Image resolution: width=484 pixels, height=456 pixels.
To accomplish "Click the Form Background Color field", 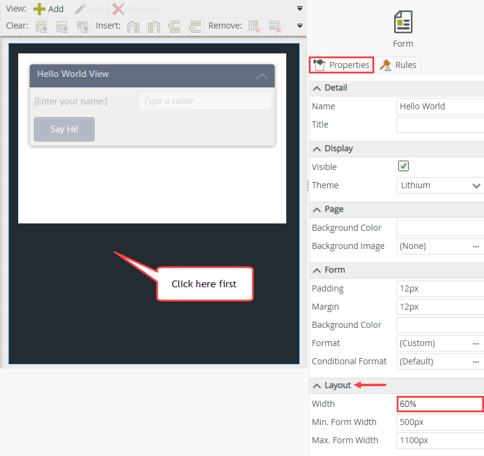I will pyautogui.click(x=440, y=325).
